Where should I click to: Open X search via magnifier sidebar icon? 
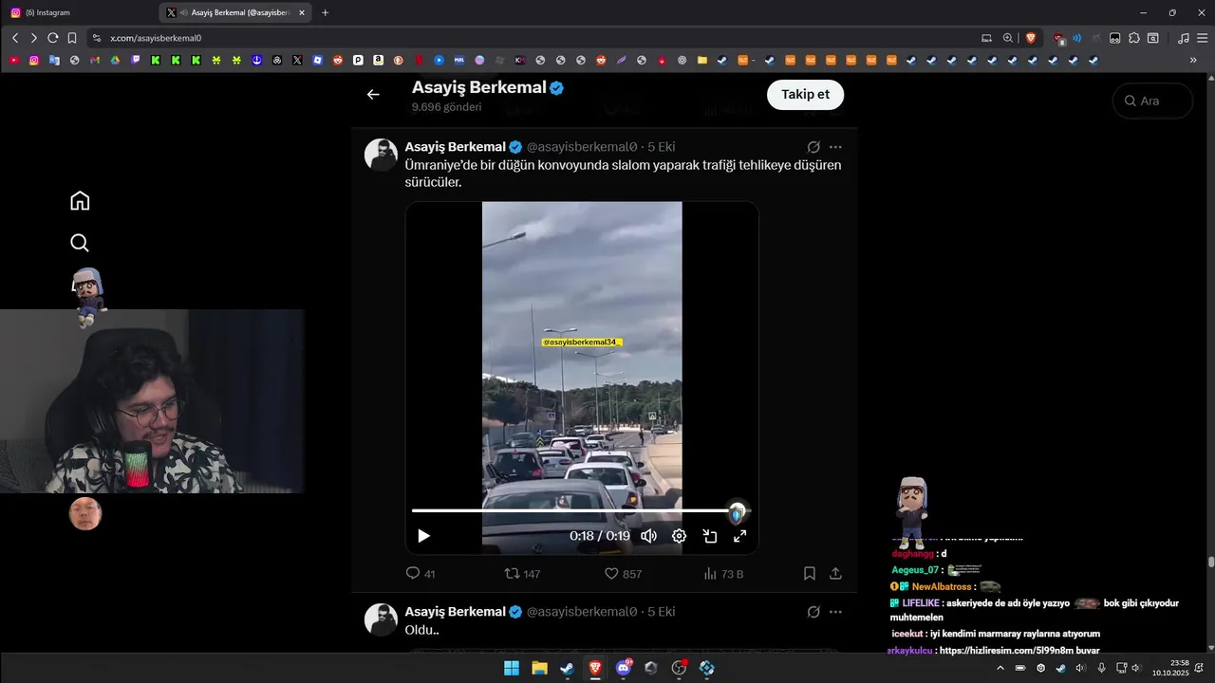pyautogui.click(x=80, y=243)
